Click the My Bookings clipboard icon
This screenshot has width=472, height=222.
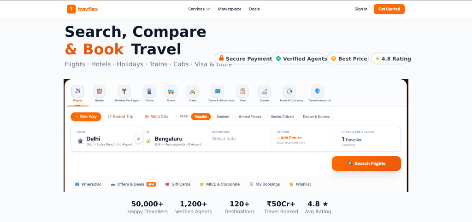[x=251, y=184]
